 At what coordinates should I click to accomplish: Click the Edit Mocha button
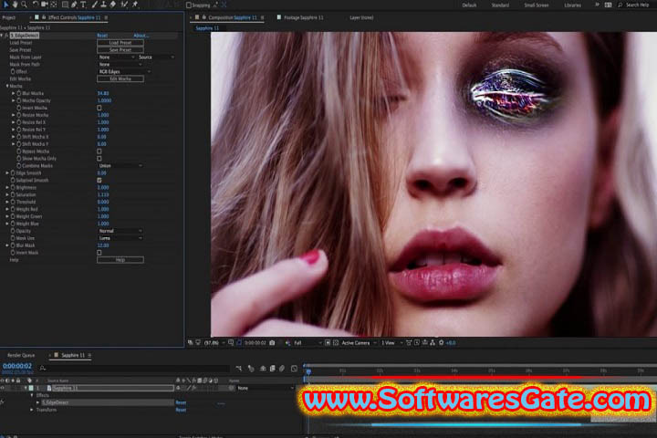pos(120,78)
